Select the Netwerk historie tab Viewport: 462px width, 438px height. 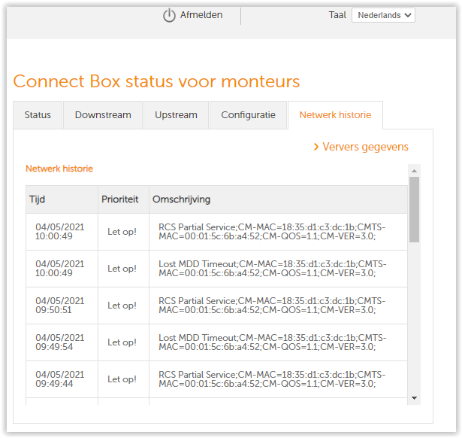[335, 115]
